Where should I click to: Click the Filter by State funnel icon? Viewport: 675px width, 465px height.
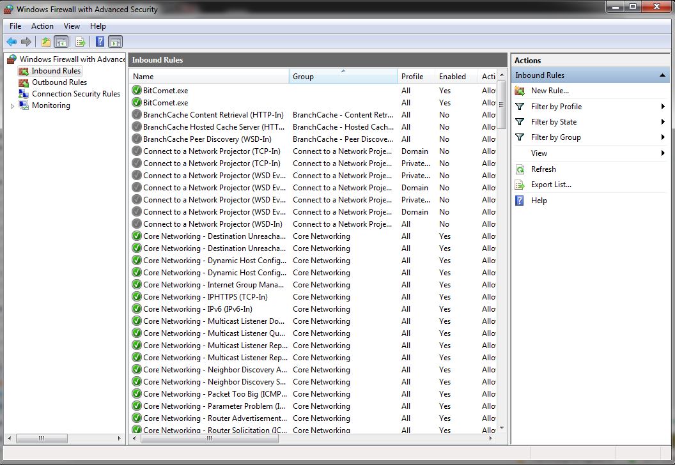pyautogui.click(x=520, y=122)
